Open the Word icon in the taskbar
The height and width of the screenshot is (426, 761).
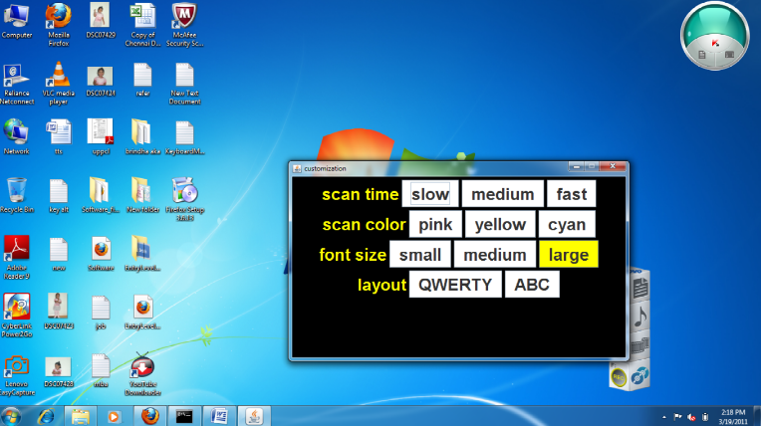219,415
